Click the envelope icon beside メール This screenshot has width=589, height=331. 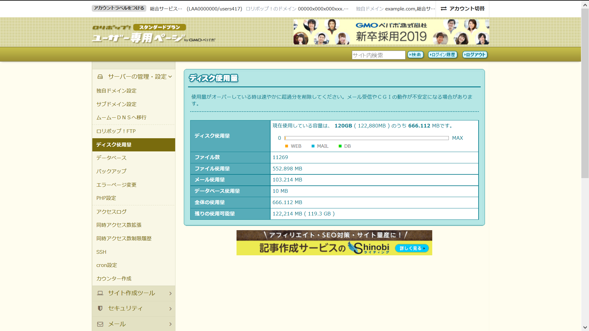[x=100, y=324]
